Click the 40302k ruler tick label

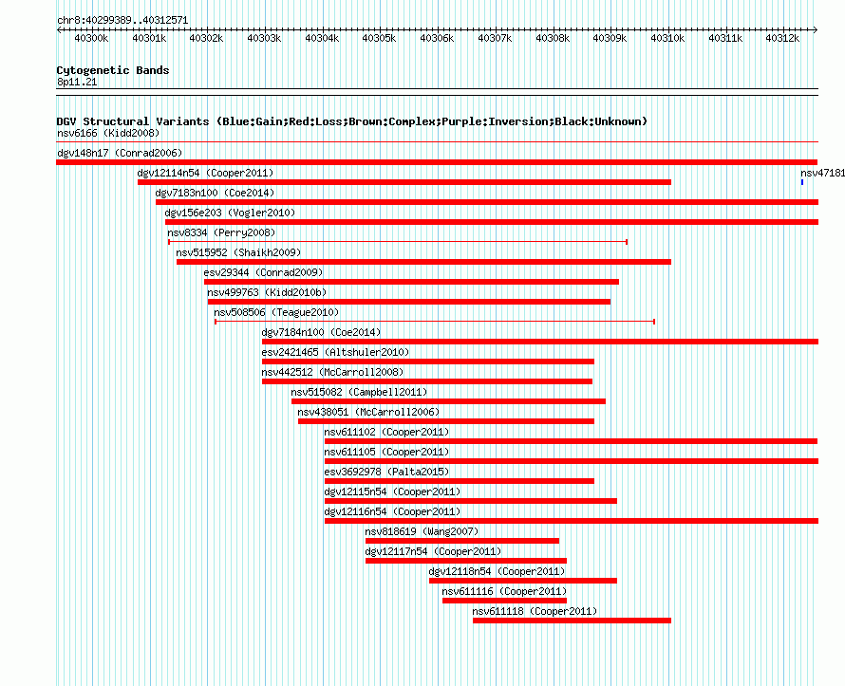[206, 38]
